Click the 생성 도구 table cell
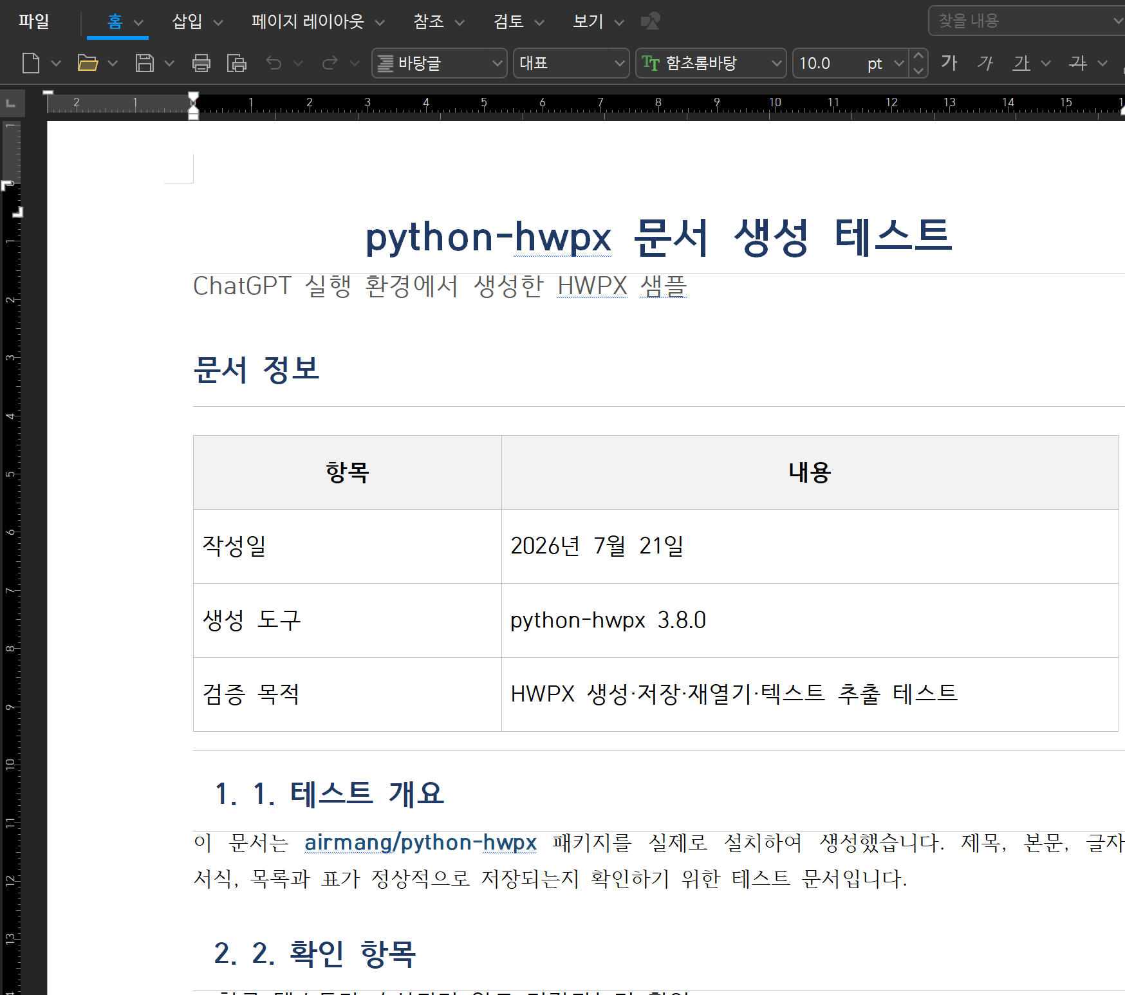This screenshot has height=995, width=1125. click(348, 620)
